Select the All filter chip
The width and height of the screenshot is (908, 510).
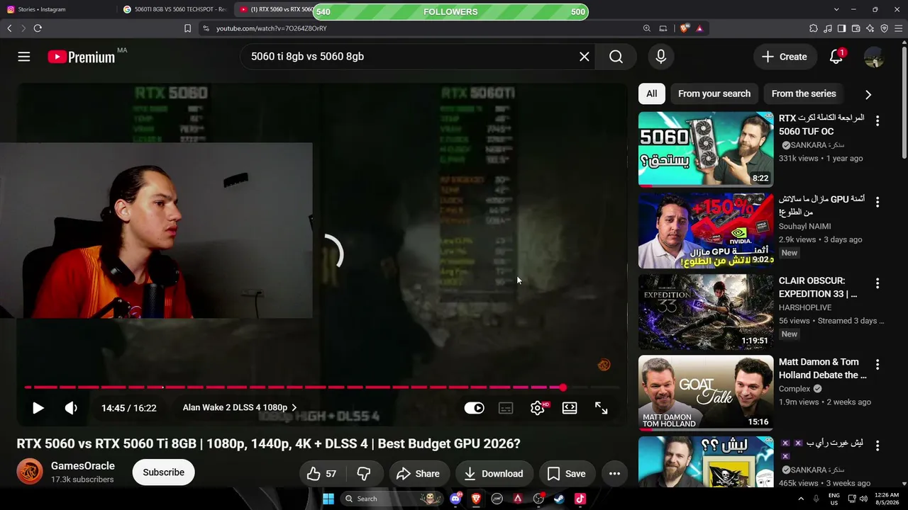click(651, 93)
